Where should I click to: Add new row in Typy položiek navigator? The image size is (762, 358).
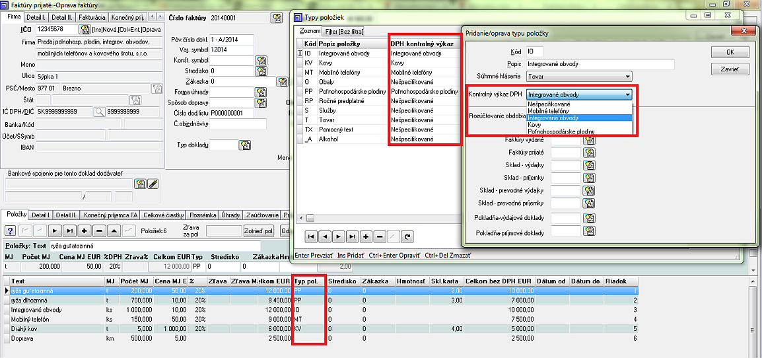[x=366, y=236]
